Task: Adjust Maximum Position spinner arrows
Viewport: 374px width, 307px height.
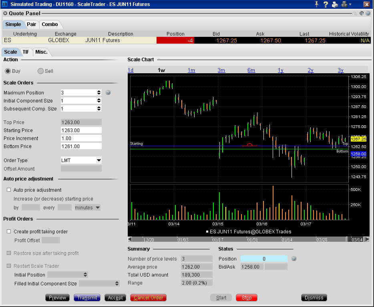Action: point(99,92)
